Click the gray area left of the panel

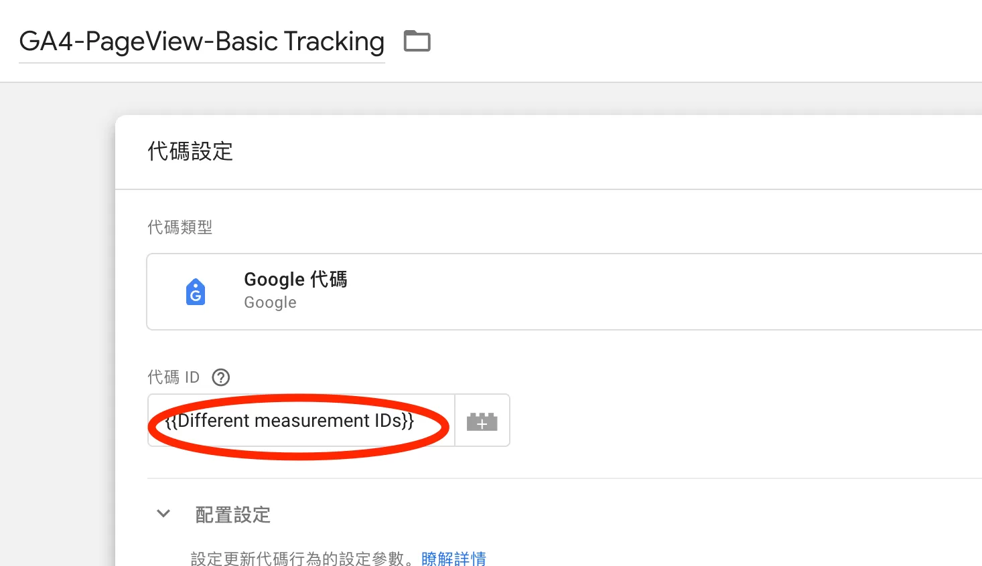pyautogui.click(x=57, y=335)
